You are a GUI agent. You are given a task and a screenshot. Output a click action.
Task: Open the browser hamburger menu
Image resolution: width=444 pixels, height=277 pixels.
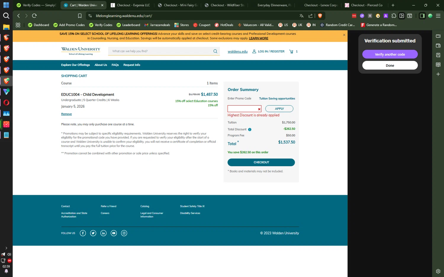(438, 16)
